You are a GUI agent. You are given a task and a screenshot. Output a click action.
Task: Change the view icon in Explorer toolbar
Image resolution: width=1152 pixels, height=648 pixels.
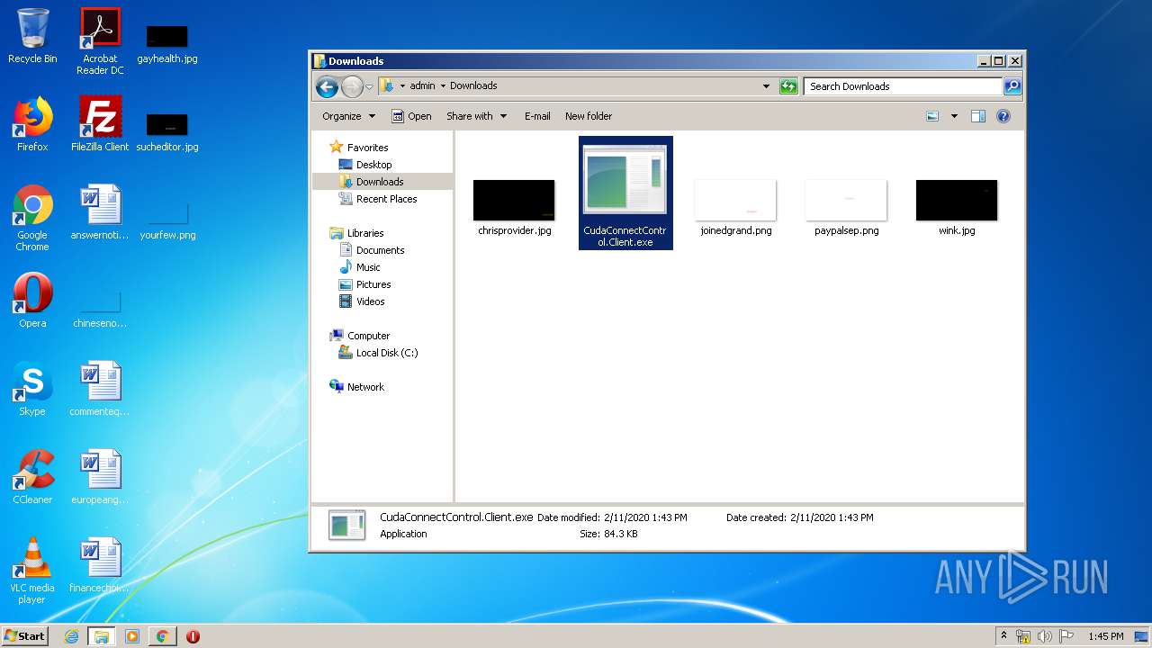coord(932,116)
